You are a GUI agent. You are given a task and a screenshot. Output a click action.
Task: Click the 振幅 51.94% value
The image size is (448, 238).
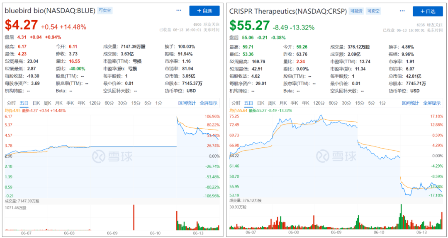[185, 54]
